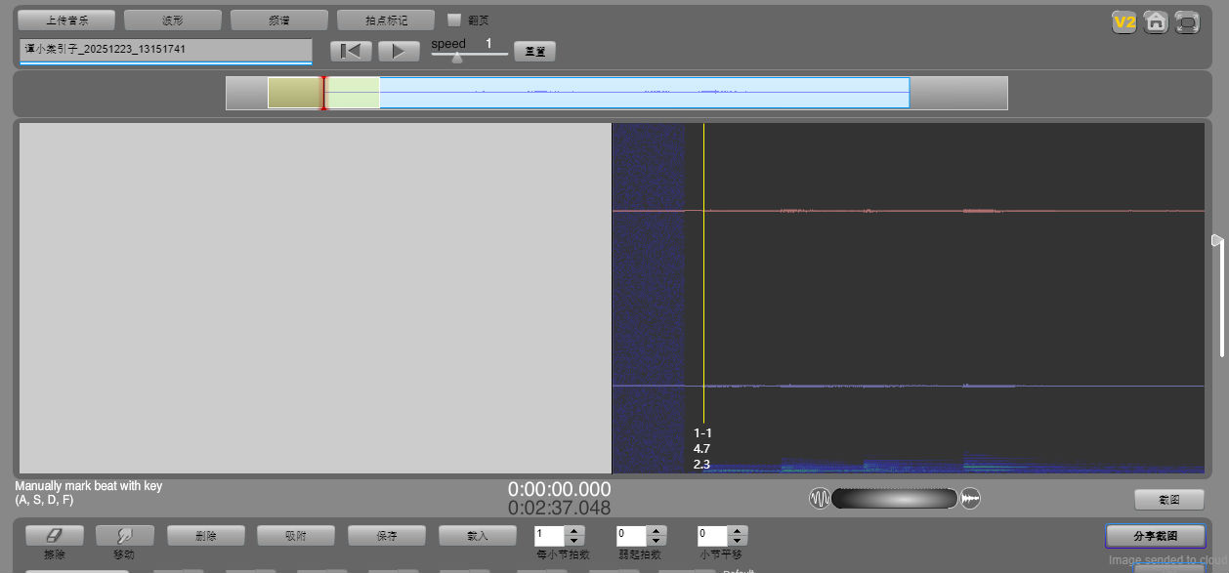Click the red playhead marker in overview
Image resolution: width=1229 pixels, height=573 pixels.
pos(323,93)
